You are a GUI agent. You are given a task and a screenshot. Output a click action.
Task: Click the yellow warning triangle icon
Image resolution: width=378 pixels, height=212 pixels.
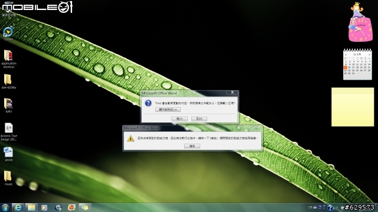[x=131, y=138]
